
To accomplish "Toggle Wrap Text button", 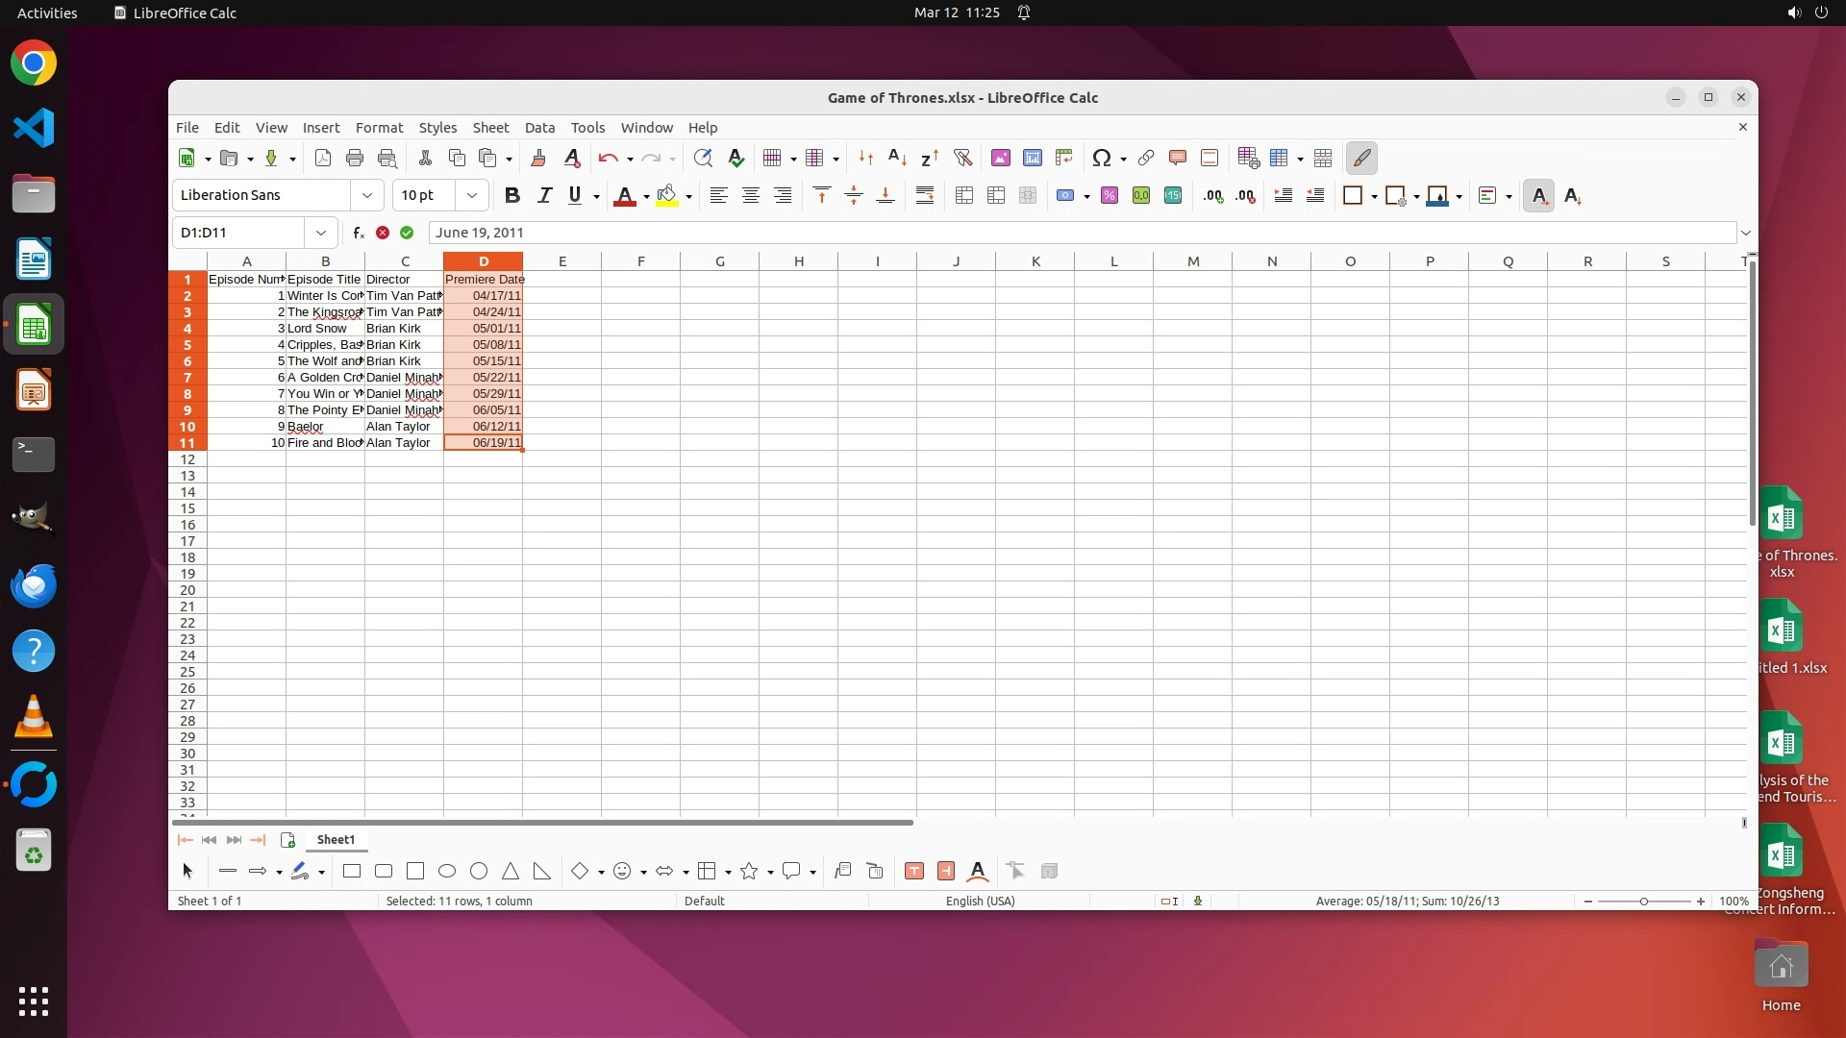I will pyautogui.click(x=925, y=196).
